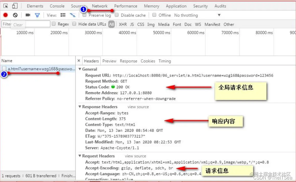Screen dimensions: 296x182
Task: Open the Performance tab
Action: [126, 6]
